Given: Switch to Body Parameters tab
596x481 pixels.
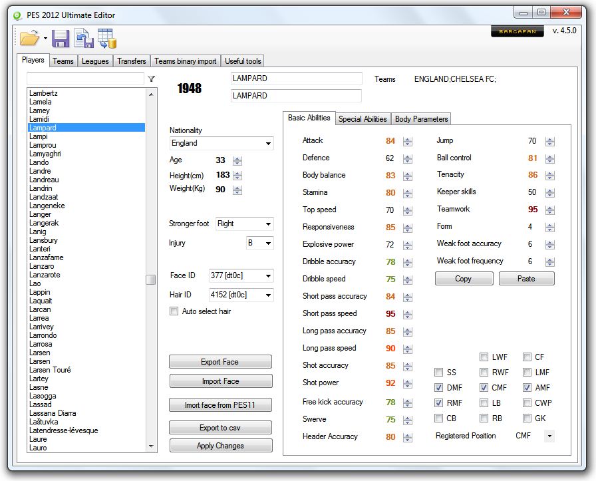Looking at the screenshot, I should point(421,119).
